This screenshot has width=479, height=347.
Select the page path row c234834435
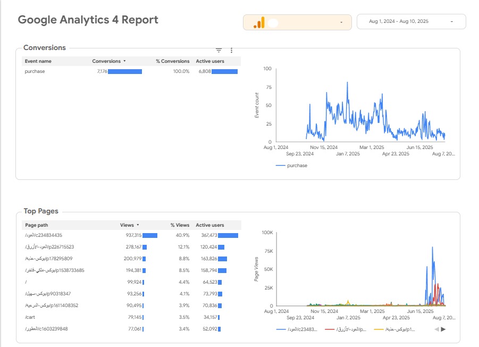[131, 235]
